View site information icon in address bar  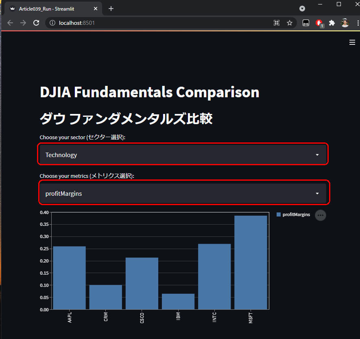tap(52, 23)
